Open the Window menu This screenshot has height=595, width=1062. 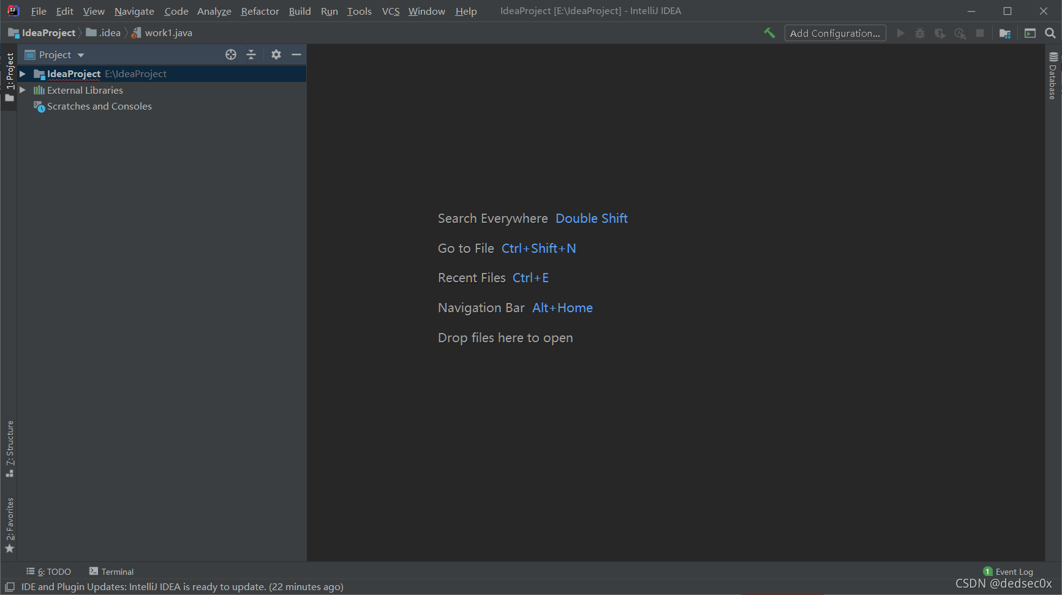click(x=427, y=11)
